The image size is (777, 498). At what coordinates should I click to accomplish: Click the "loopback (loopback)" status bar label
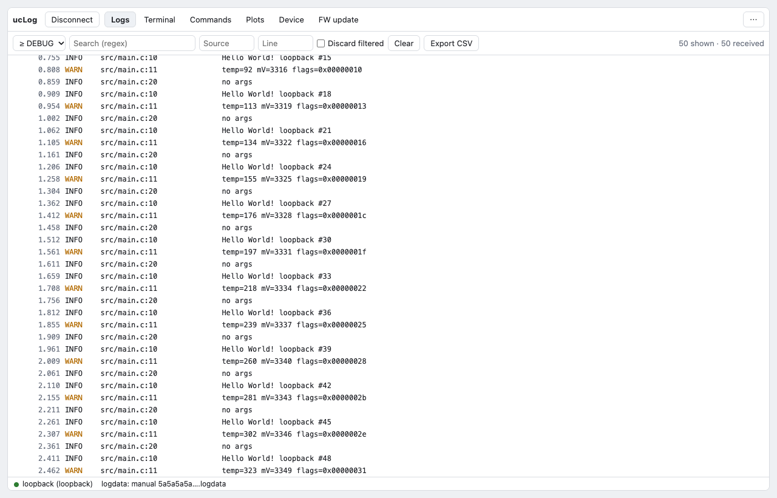click(x=58, y=484)
